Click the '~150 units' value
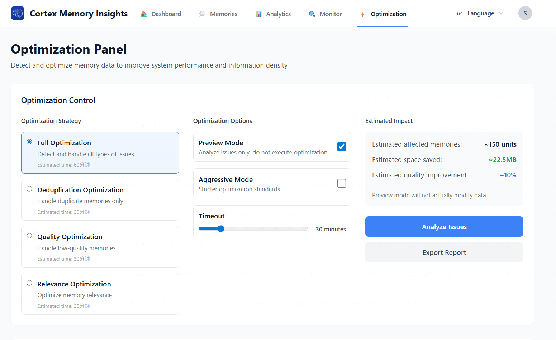This screenshot has width=556, height=340. 500,144
